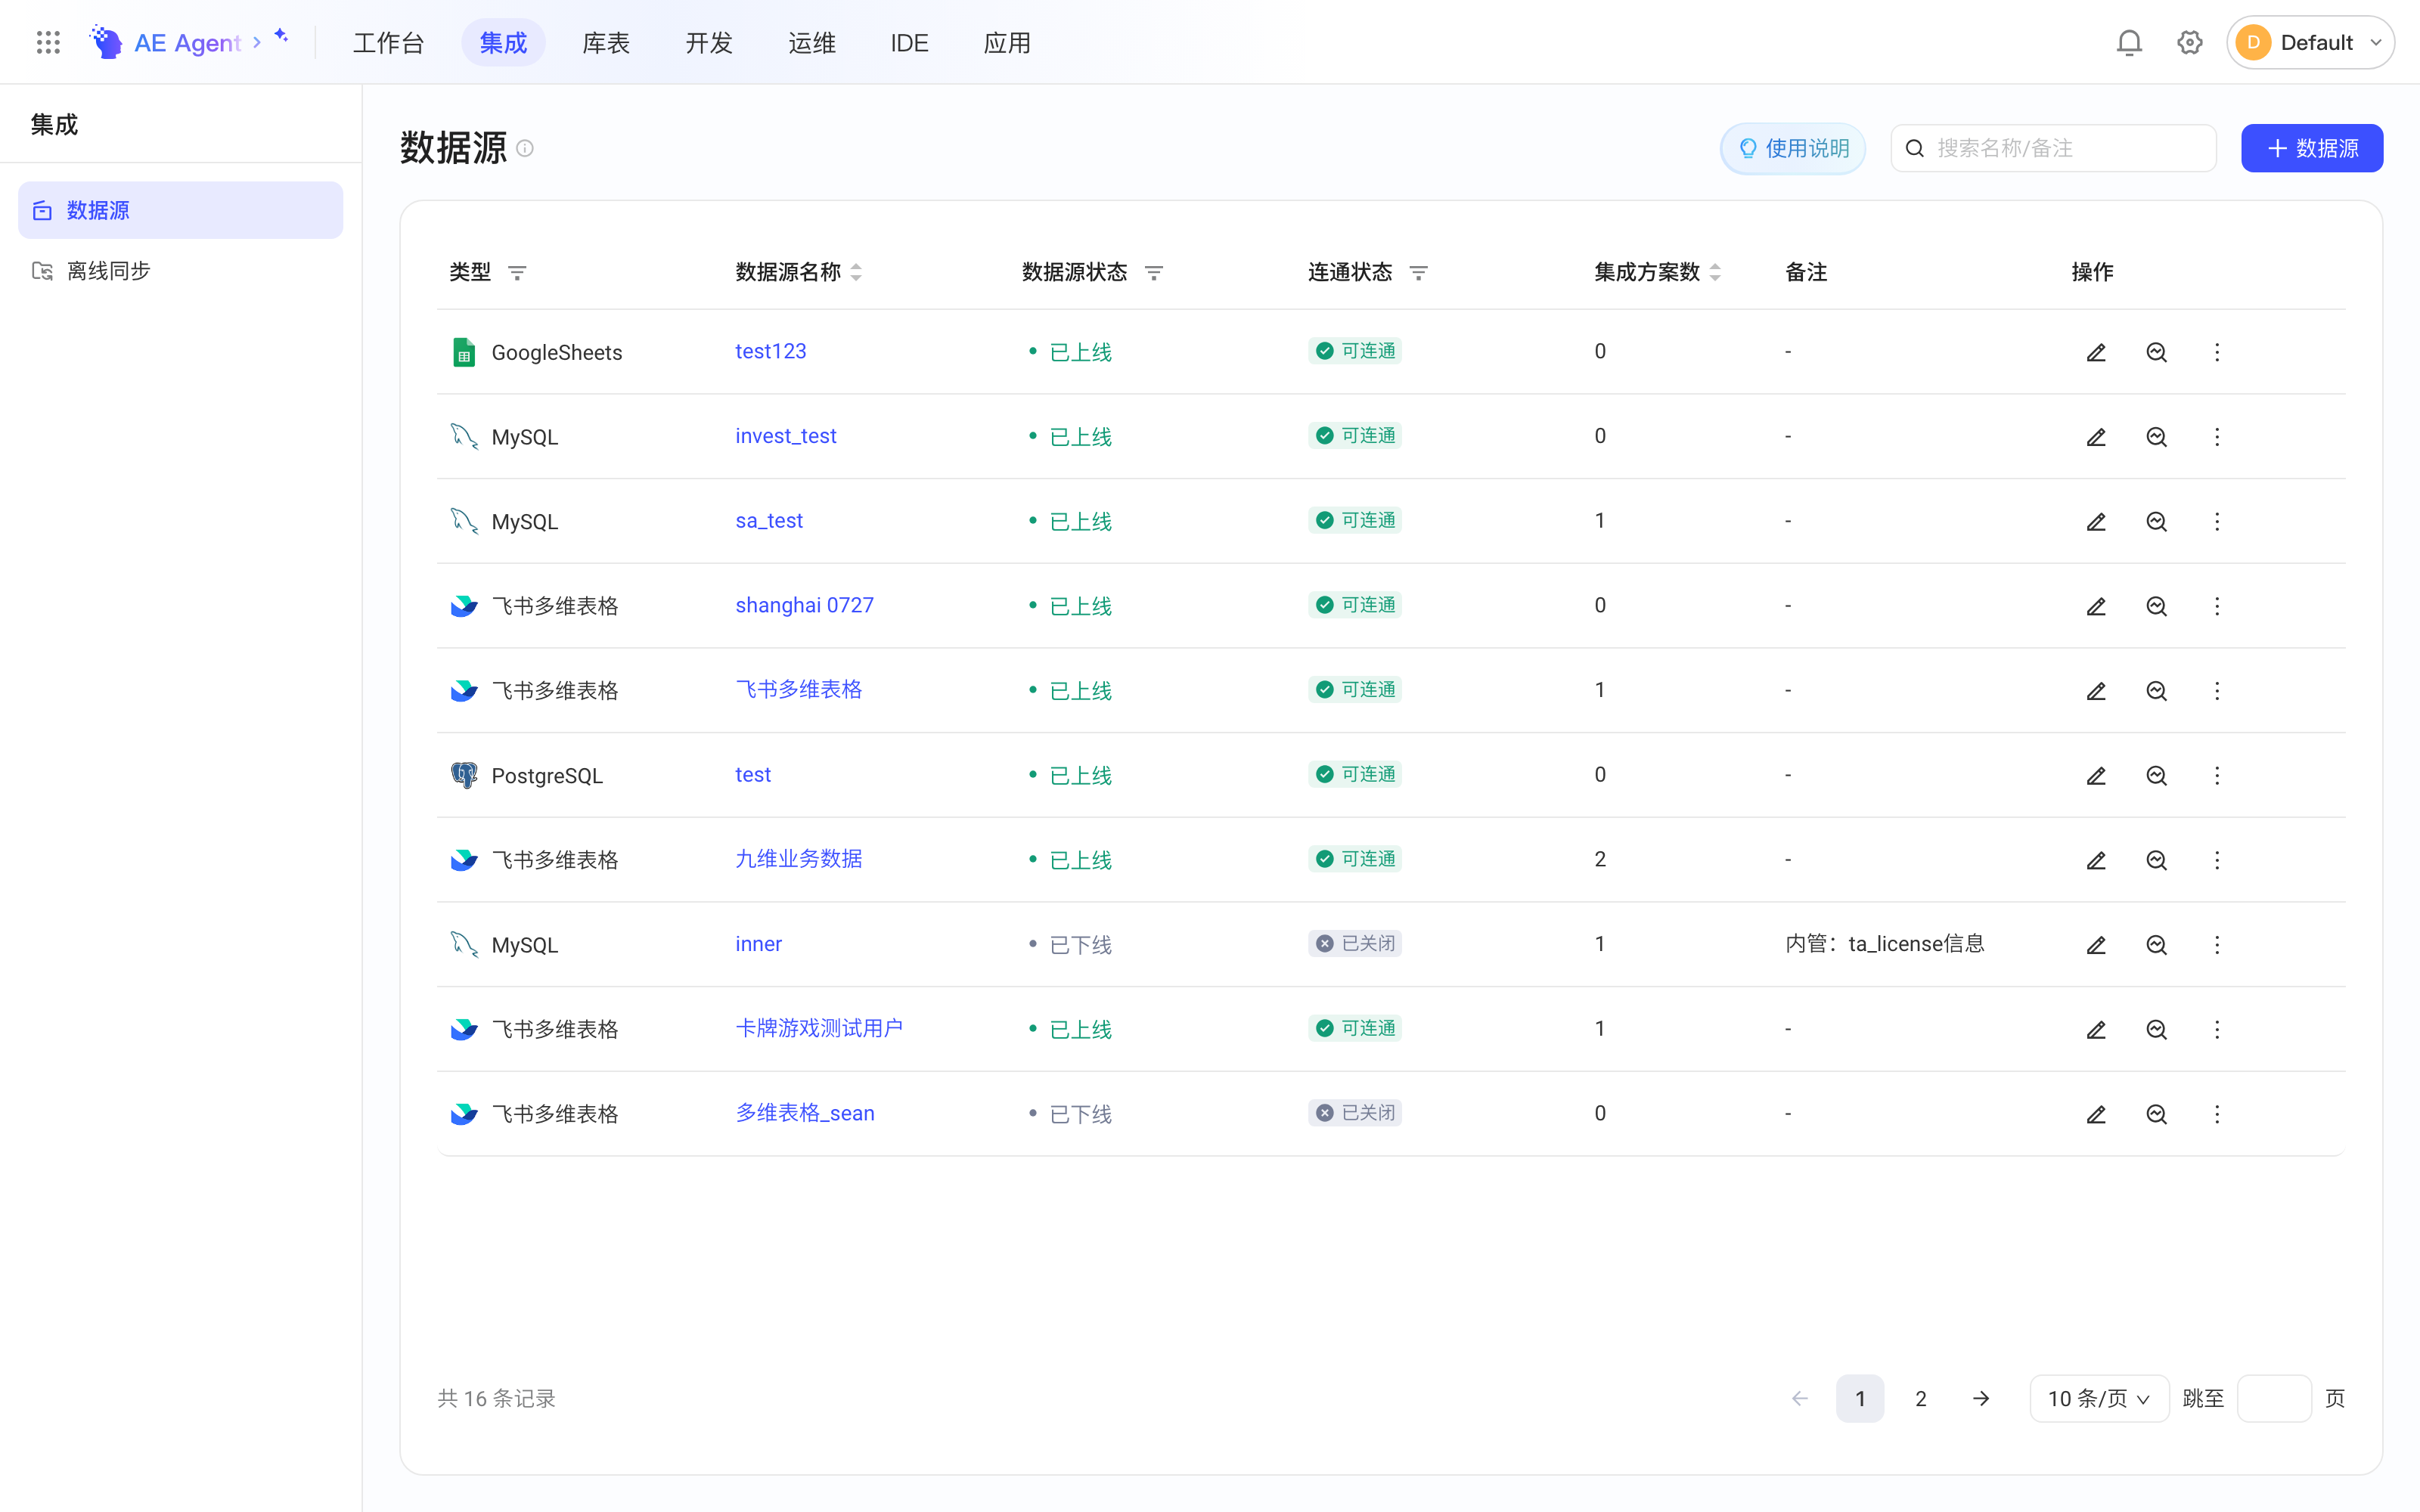Test connectivity for 卡牌游戏测试用户 row
Viewport: 2420px width, 1512px height.
[2157, 1029]
